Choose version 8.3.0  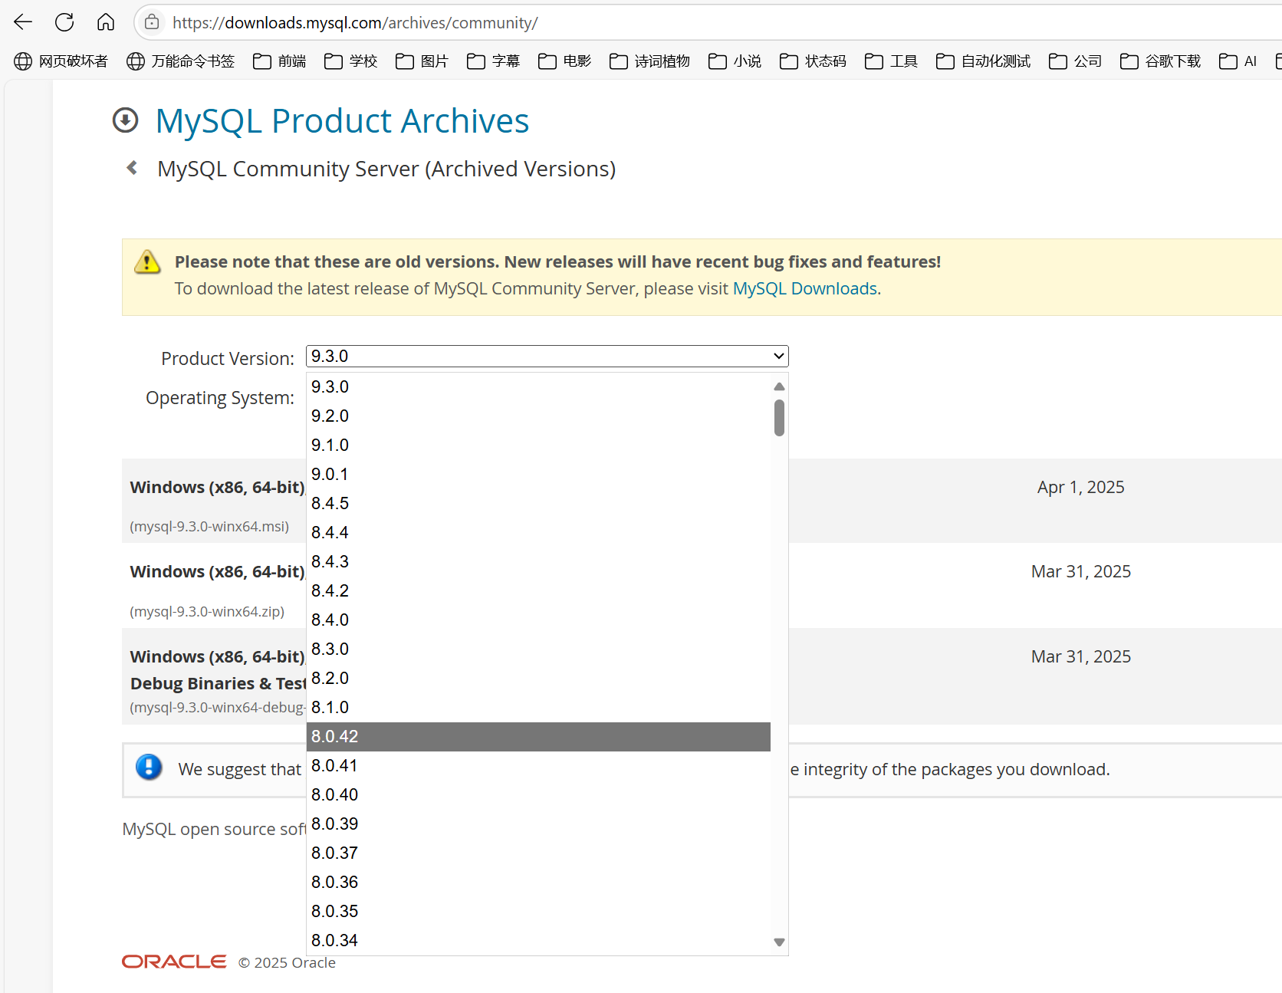click(x=538, y=649)
